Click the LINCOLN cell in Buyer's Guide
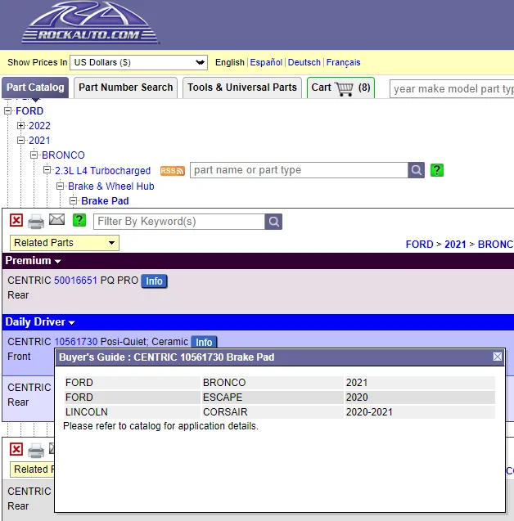The width and height of the screenshot is (514, 521). tap(133, 412)
